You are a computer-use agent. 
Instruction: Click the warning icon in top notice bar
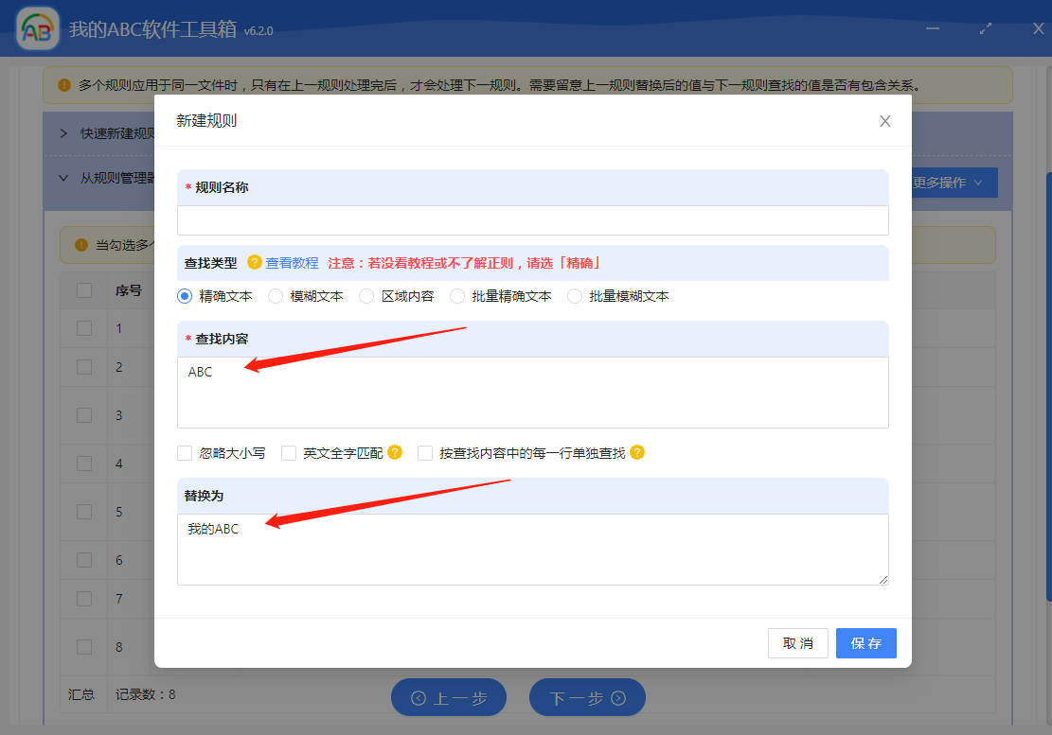click(64, 85)
